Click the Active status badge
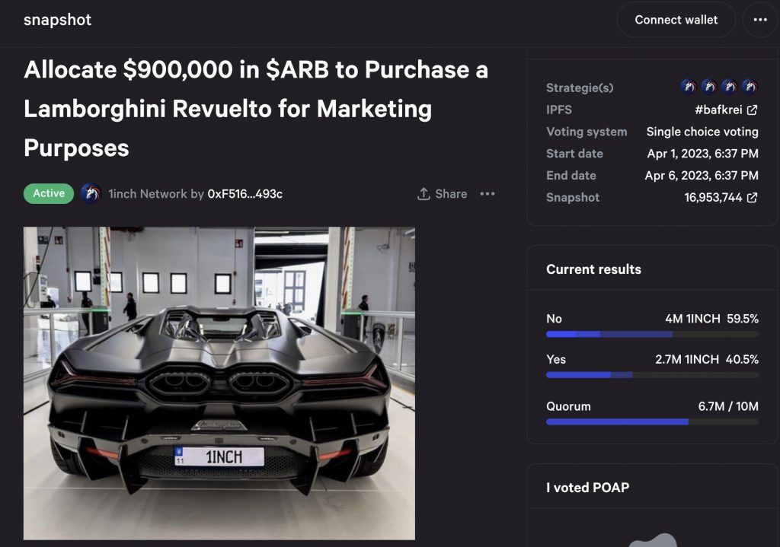 pyautogui.click(x=49, y=194)
